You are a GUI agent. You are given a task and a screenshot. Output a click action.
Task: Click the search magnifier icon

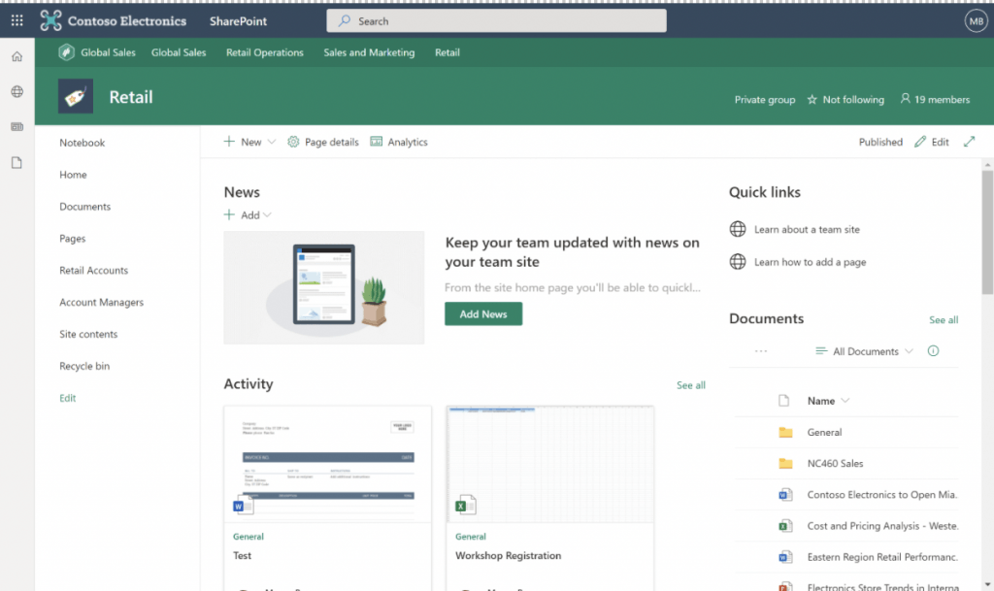345,21
